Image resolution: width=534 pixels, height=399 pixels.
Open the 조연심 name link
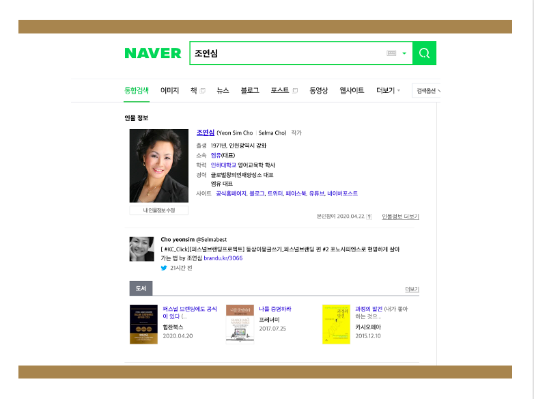tap(206, 133)
